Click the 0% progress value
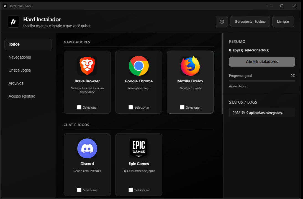 click(293, 75)
